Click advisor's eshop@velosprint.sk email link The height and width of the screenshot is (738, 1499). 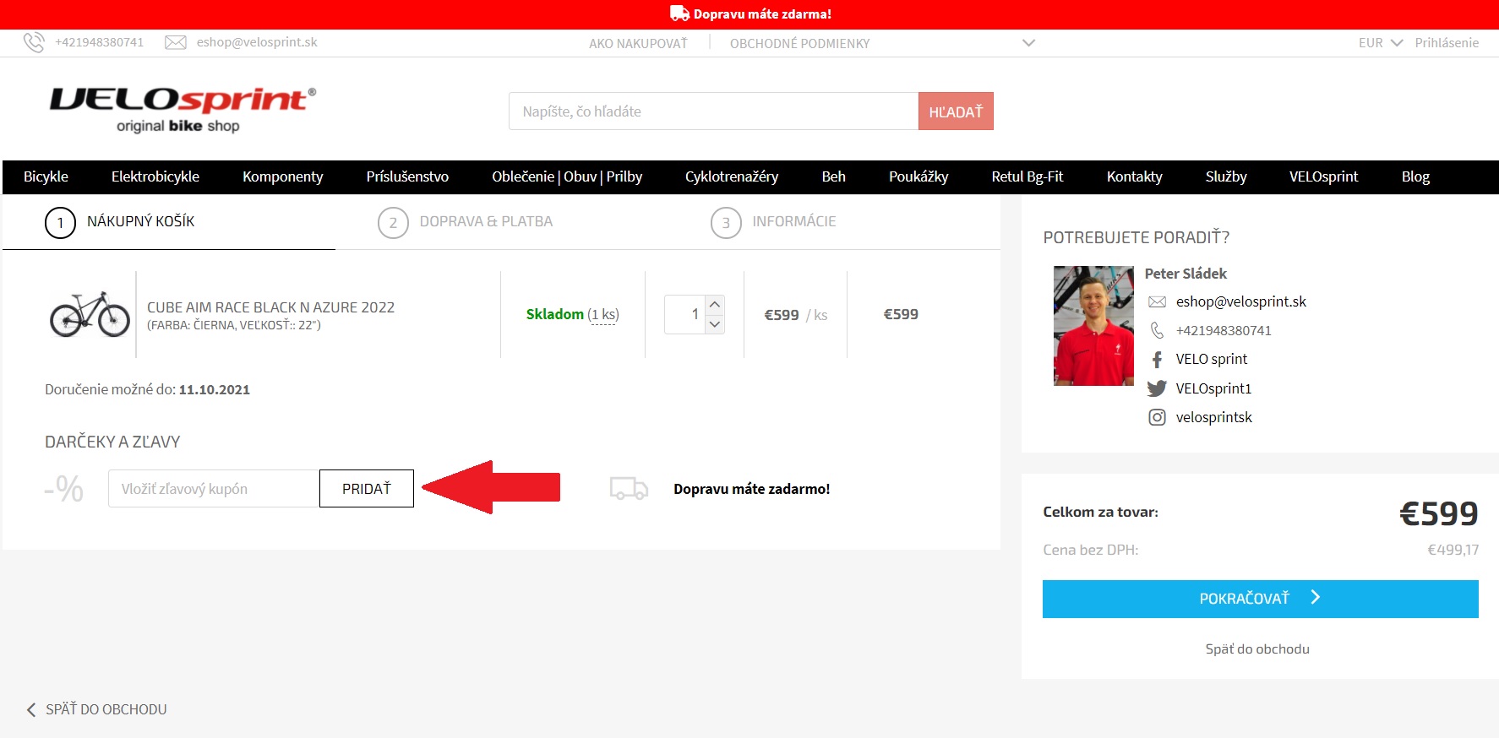point(1241,301)
